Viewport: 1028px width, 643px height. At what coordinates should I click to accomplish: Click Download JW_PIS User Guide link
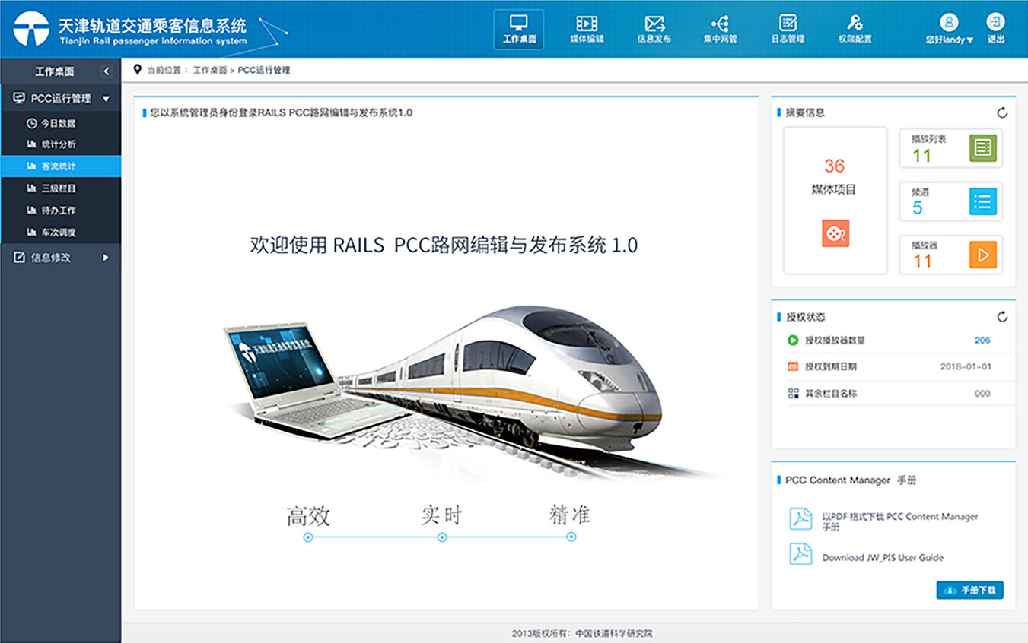[882, 558]
